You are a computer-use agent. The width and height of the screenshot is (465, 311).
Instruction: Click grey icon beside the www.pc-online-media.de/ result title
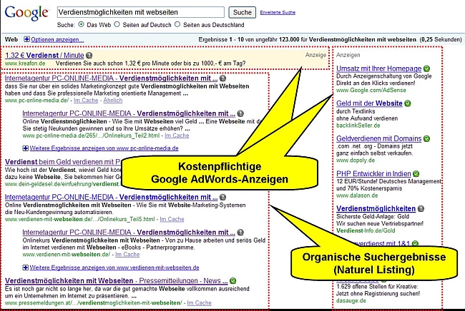pyautogui.click(x=222, y=78)
